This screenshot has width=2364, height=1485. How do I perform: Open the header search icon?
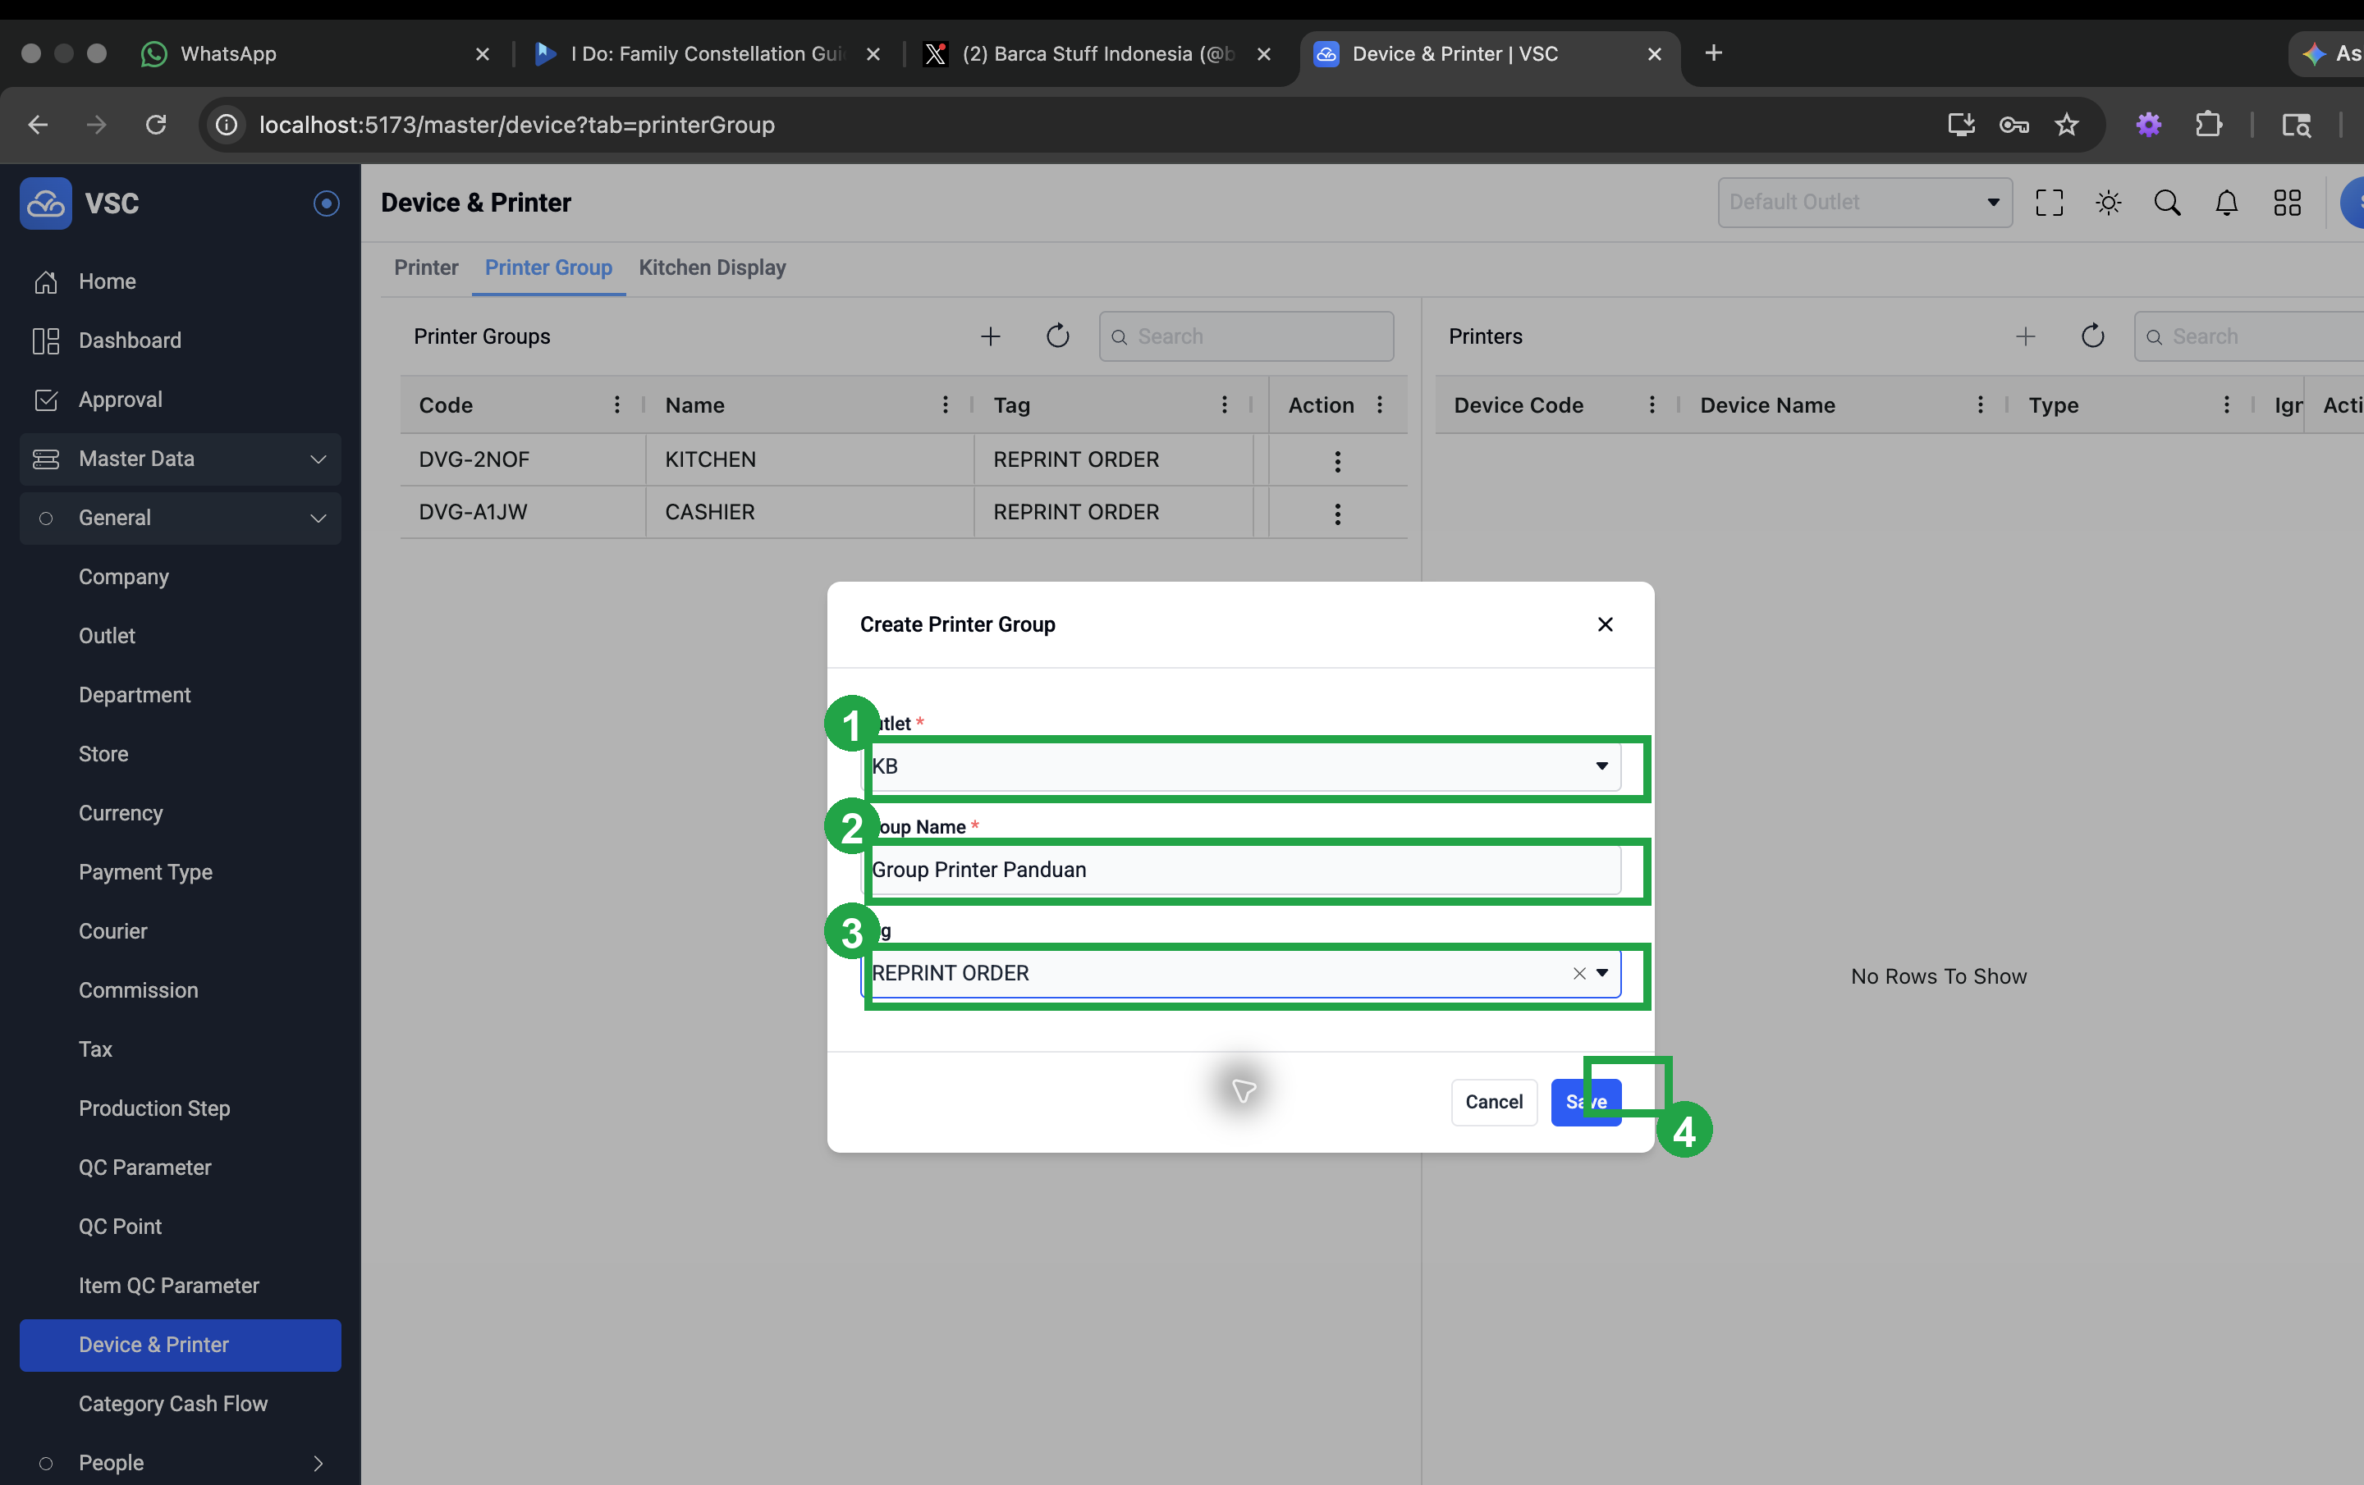(x=2167, y=202)
